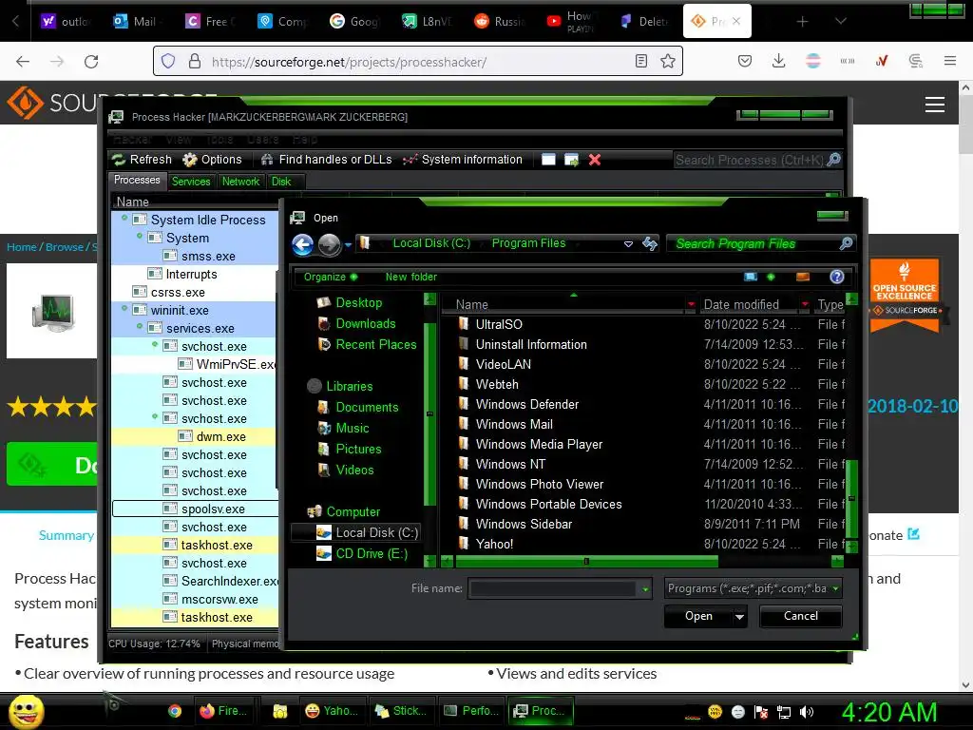The image size is (973, 730).
Task: Click the File name input field
Action: click(x=554, y=588)
